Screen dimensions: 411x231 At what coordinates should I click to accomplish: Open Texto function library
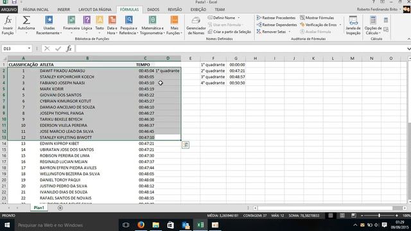[100, 25]
